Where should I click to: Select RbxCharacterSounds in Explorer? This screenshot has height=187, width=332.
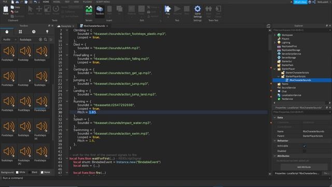click(300, 80)
